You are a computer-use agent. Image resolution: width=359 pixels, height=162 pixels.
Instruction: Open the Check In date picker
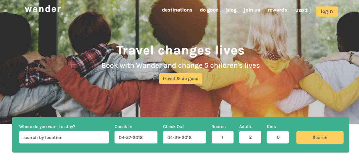click(x=136, y=137)
